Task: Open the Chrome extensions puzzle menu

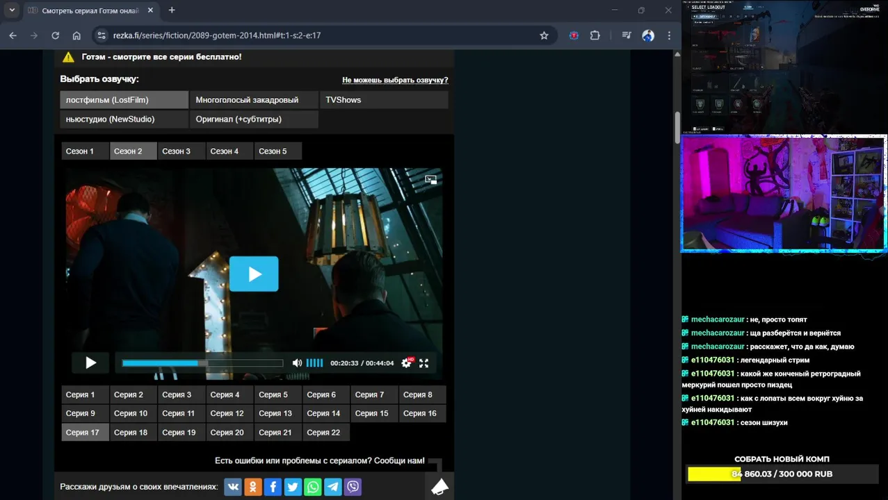Action: point(595,35)
